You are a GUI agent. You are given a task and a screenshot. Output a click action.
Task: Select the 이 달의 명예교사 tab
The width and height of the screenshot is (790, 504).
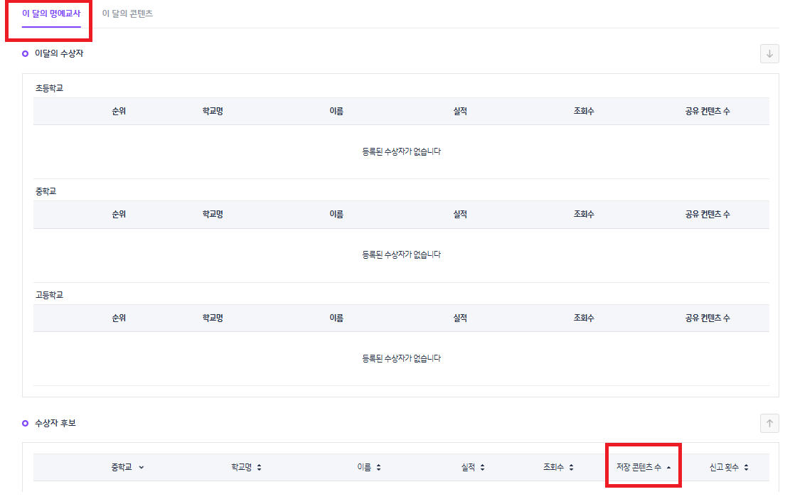[x=51, y=14]
